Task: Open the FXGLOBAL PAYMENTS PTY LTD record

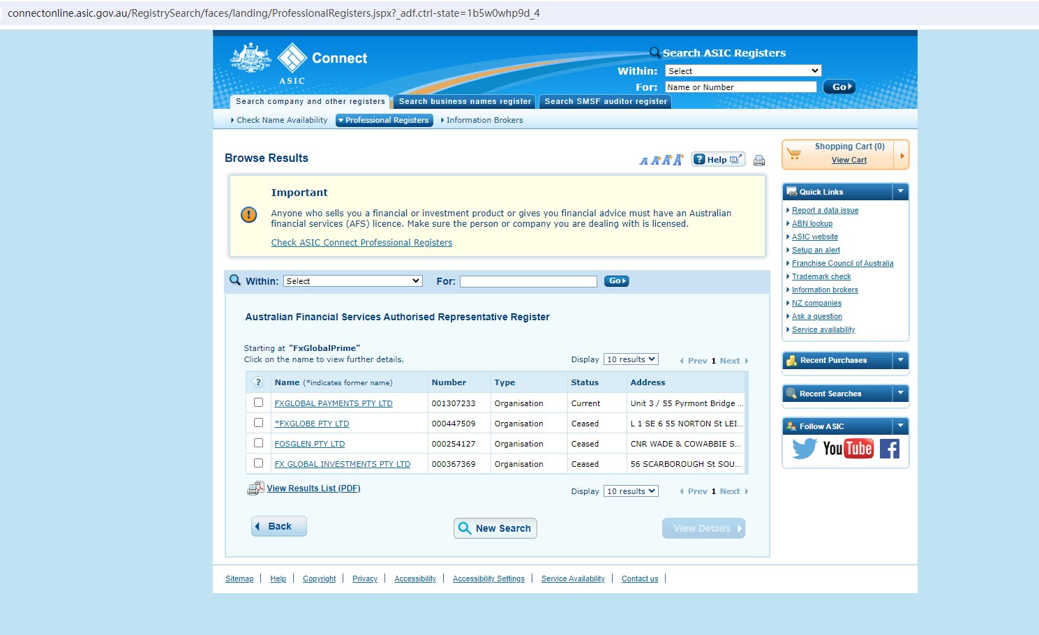Action: [x=334, y=403]
